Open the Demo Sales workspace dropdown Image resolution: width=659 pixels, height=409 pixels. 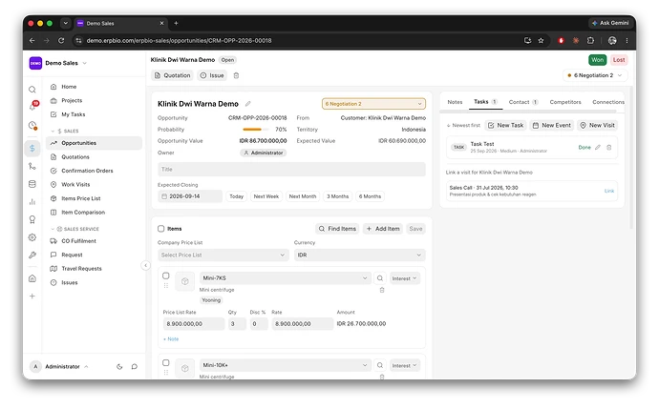[58, 63]
